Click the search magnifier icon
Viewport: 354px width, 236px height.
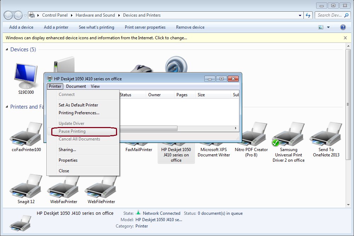346,15
